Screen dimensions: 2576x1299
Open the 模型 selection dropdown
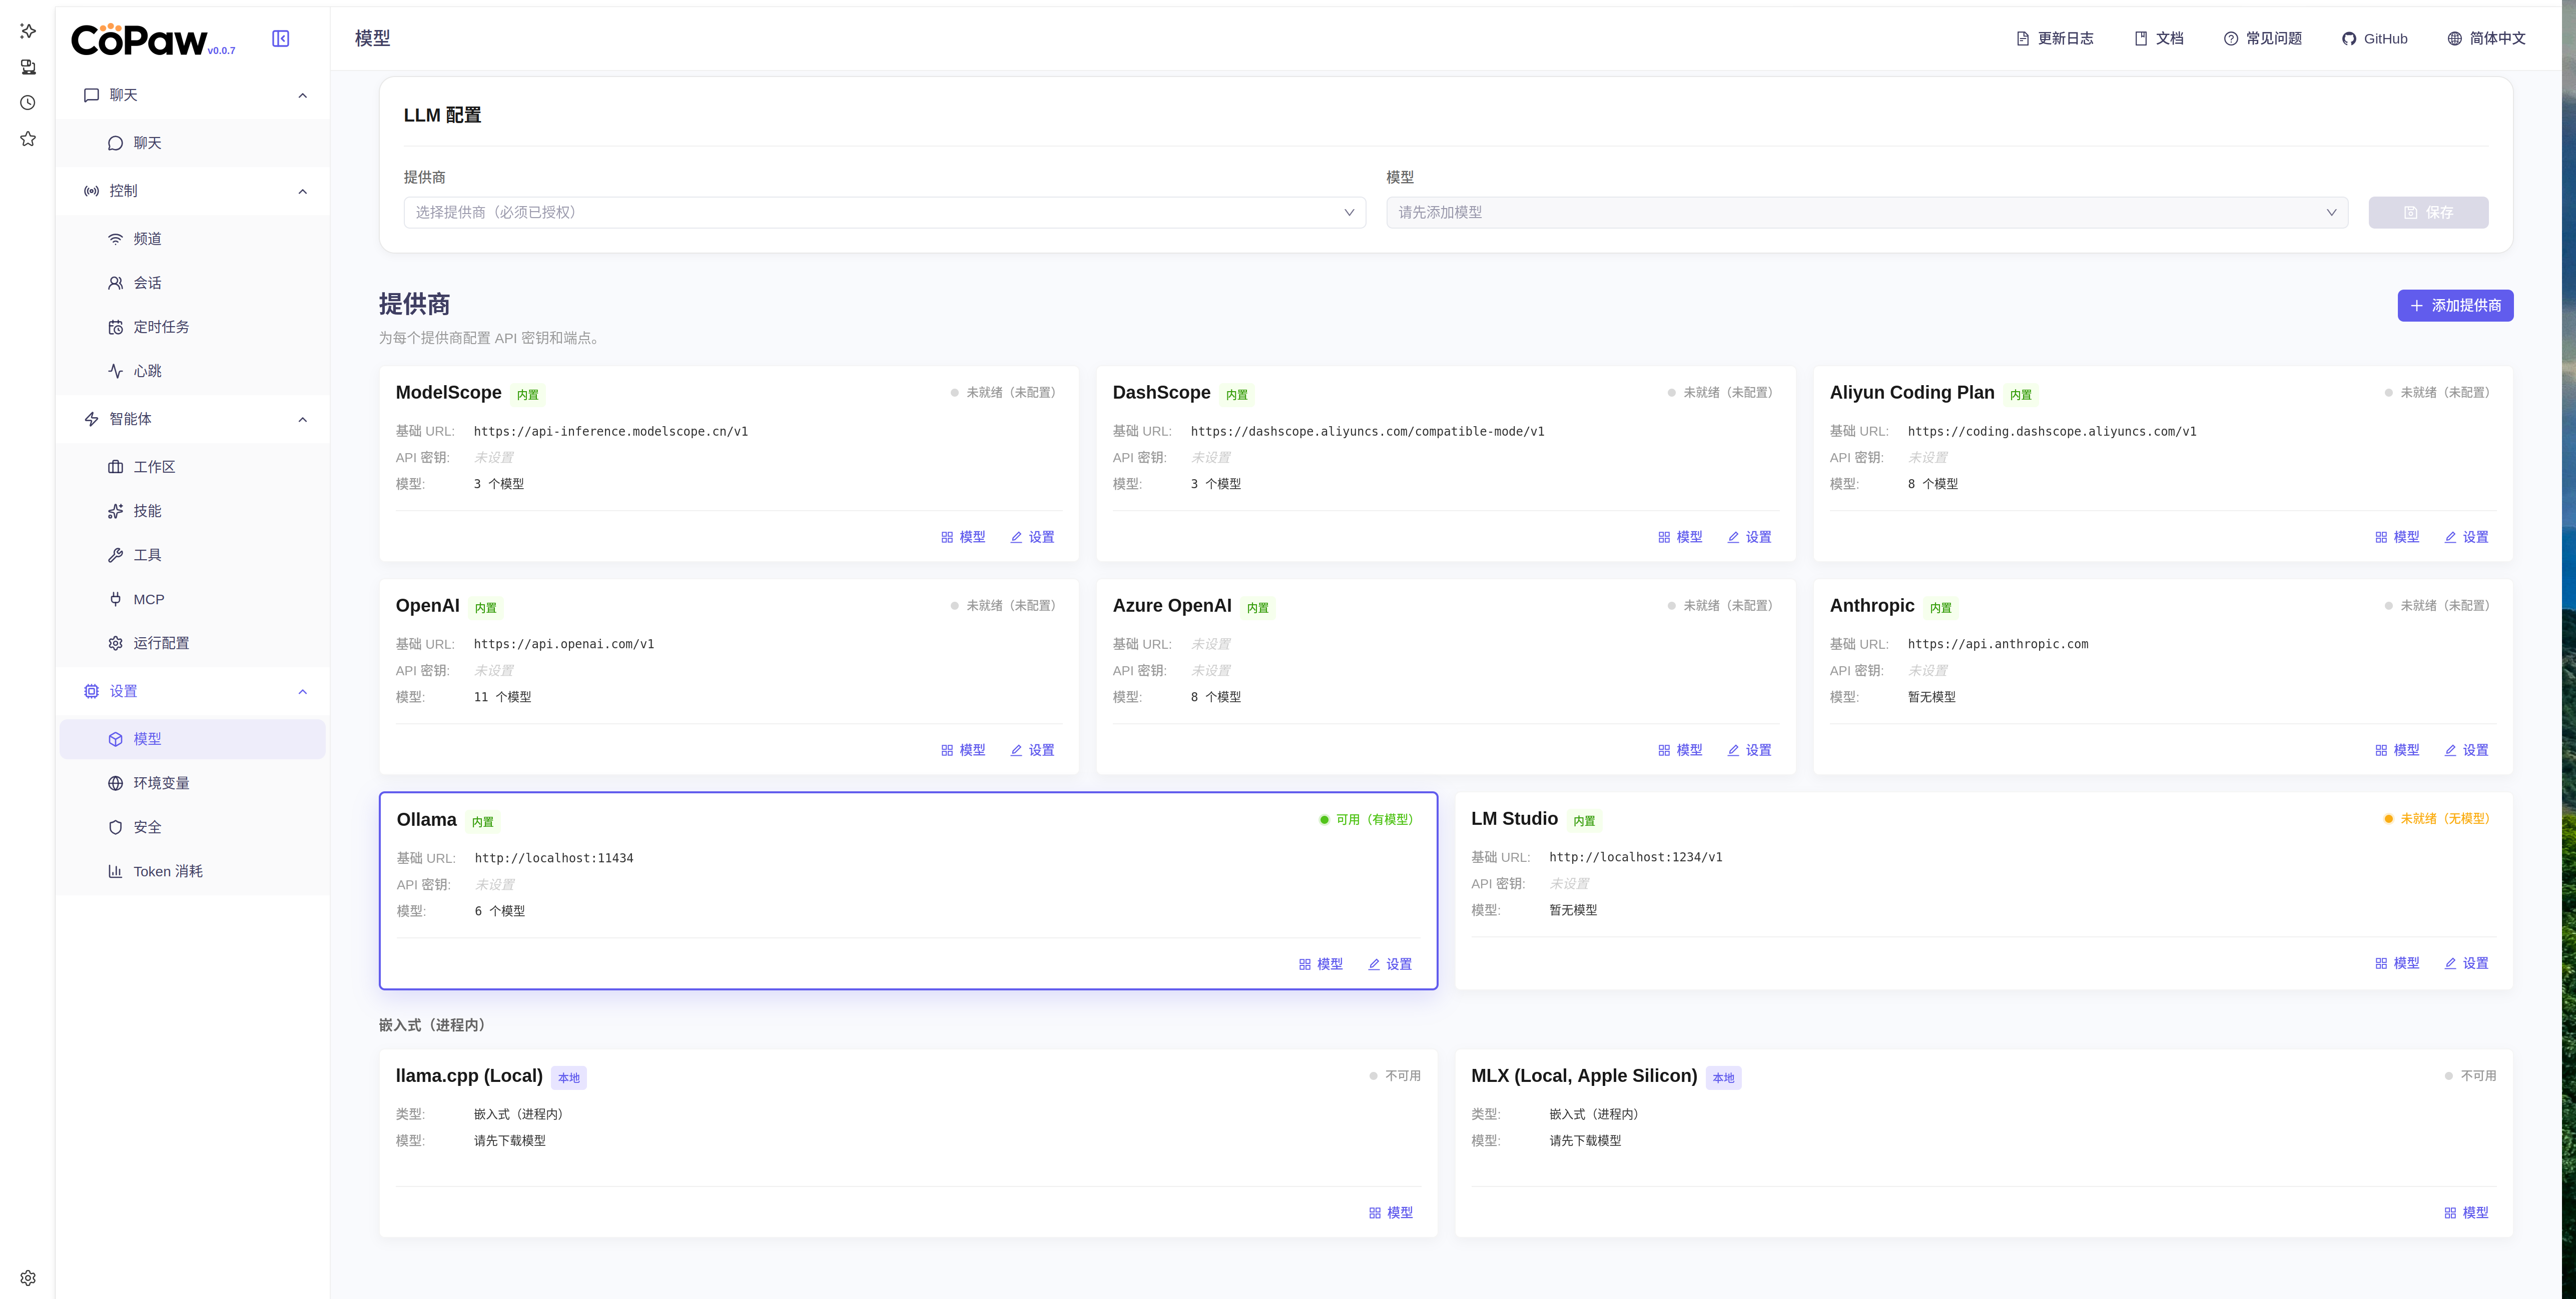pyautogui.click(x=1866, y=212)
